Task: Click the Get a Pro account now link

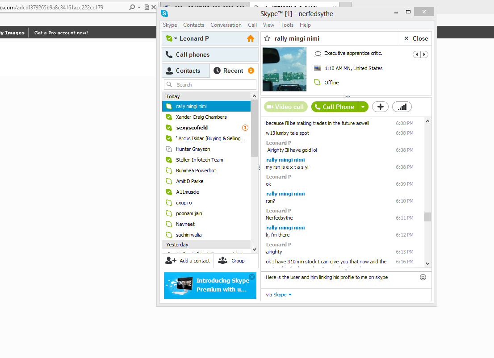Action: pyautogui.click(x=61, y=33)
